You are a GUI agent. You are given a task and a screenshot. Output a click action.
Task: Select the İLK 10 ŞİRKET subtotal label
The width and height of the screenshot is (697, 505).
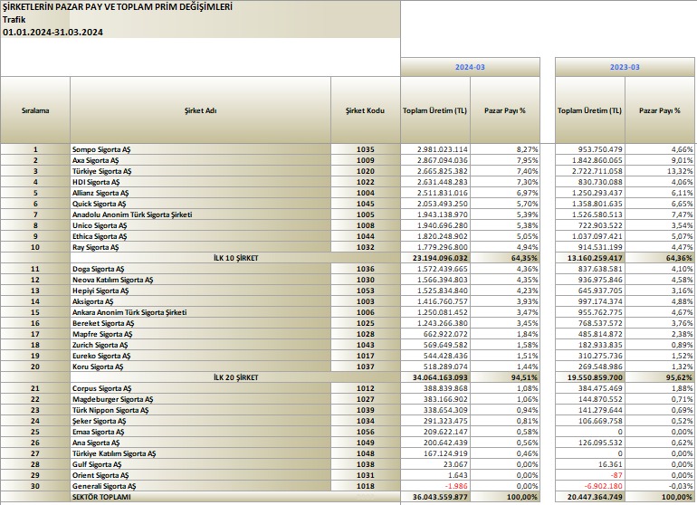pos(235,258)
